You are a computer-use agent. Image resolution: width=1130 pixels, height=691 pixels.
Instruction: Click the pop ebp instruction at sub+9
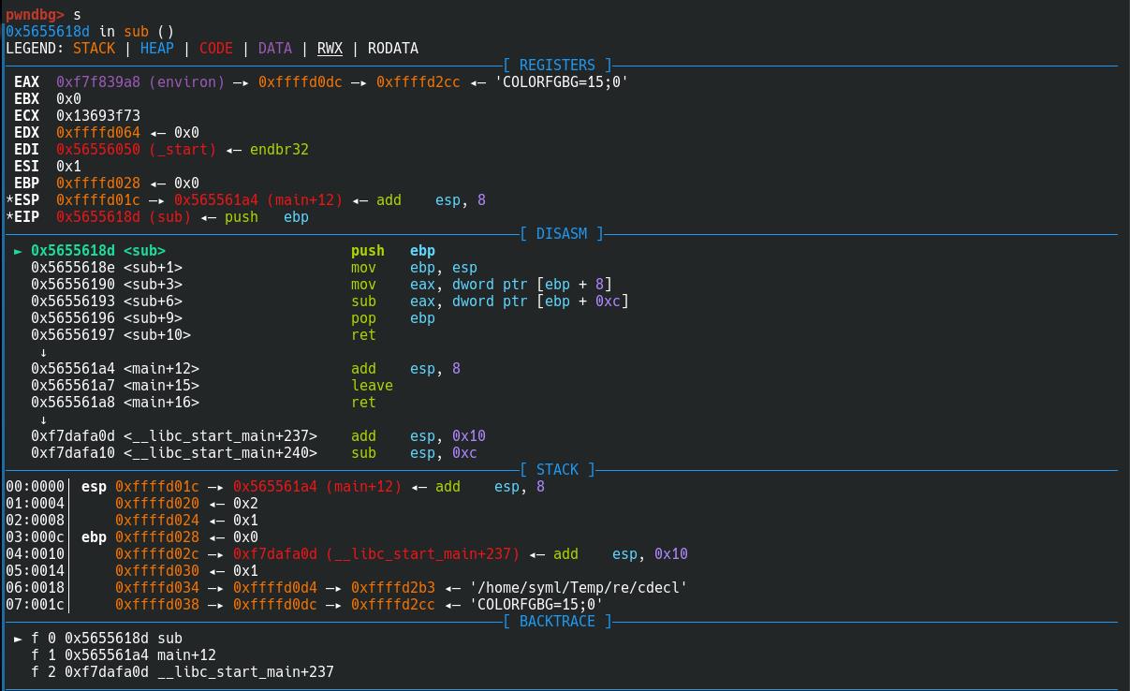pyautogui.click(x=393, y=318)
